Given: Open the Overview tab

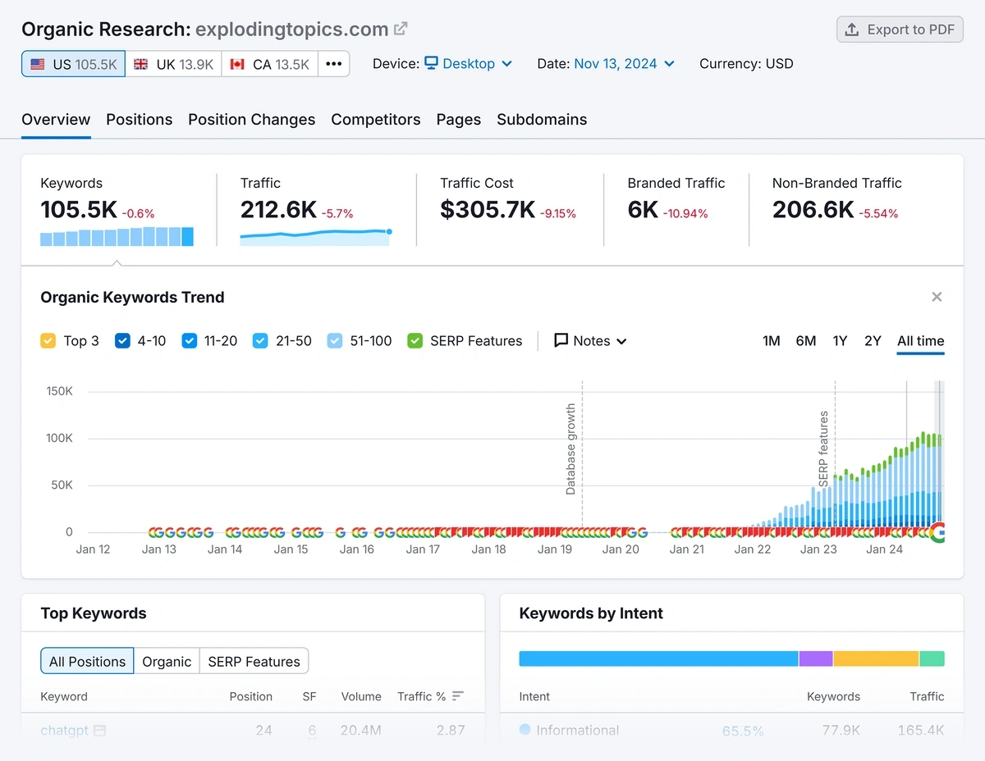Looking at the screenshot, I should point(56,120).
